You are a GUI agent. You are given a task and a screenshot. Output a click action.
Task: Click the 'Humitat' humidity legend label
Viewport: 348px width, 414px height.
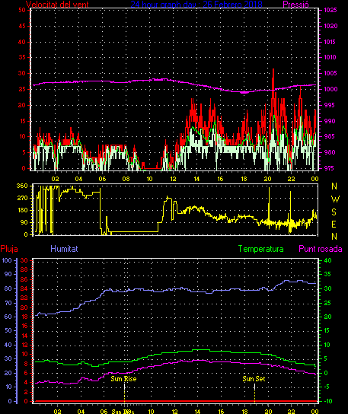64,249
